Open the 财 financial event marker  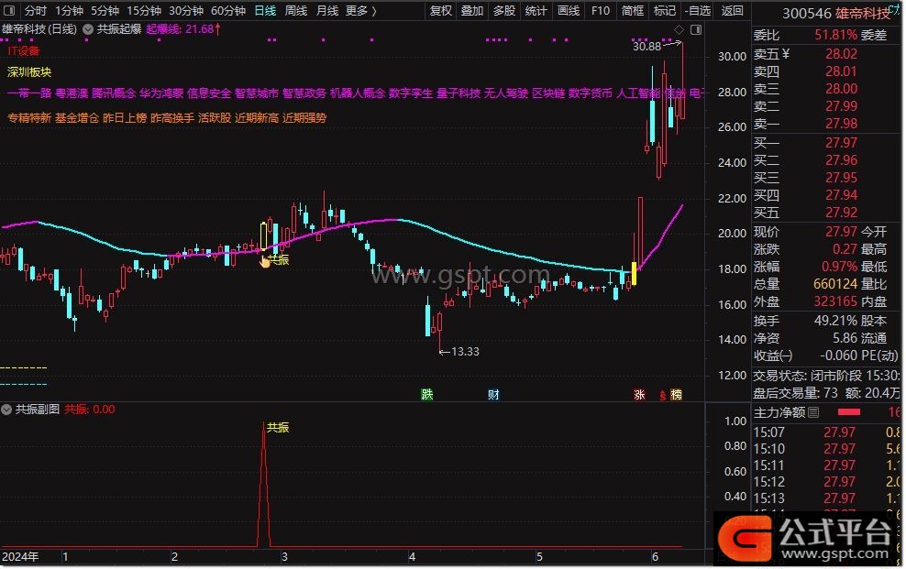pyautogui.click(x=493, y=395)
